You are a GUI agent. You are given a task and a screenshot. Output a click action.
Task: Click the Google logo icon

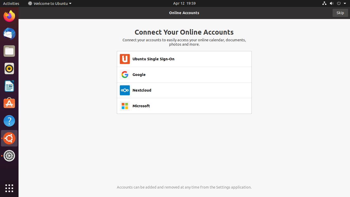coord(125,75)
